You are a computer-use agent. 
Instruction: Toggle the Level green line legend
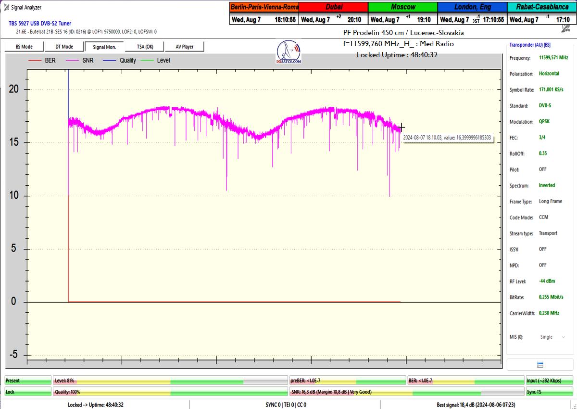click(156, 61)
